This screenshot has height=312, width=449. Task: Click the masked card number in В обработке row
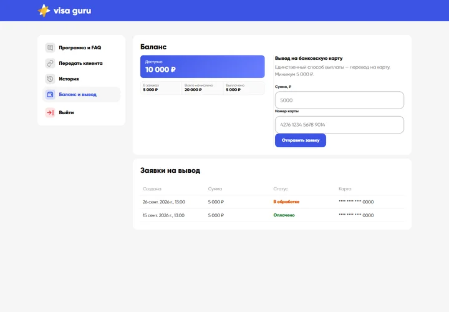356,202
